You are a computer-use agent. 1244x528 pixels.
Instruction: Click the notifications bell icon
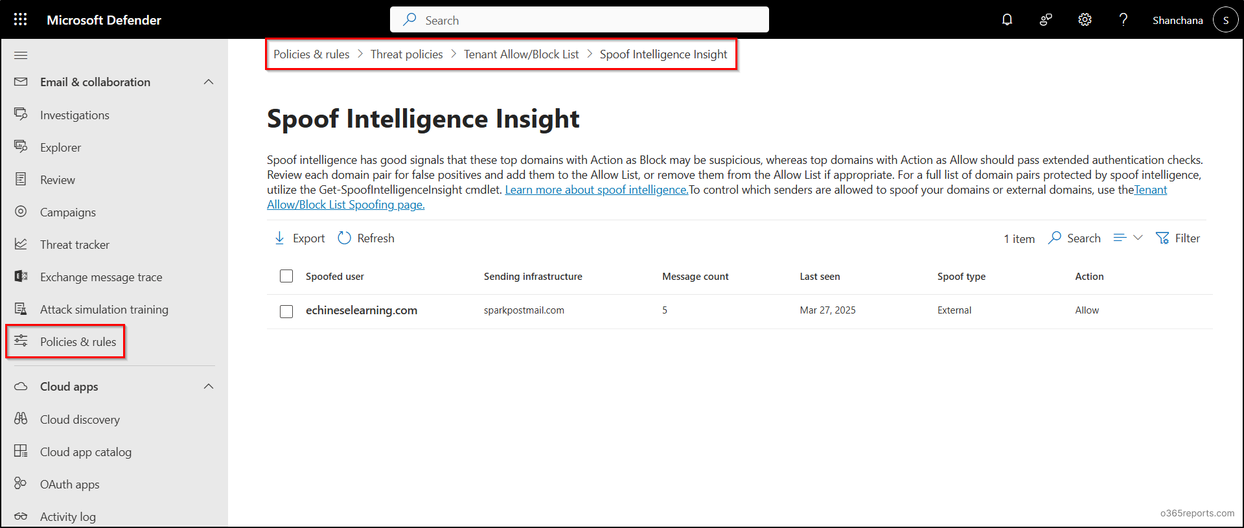1007,19
